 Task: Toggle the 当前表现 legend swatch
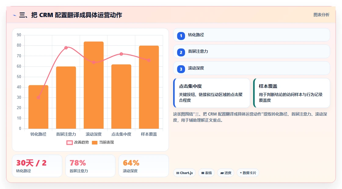click(x=94, y=143)
